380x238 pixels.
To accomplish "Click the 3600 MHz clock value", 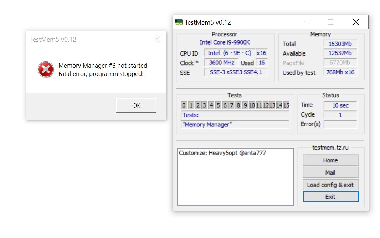I will [221, 63].
